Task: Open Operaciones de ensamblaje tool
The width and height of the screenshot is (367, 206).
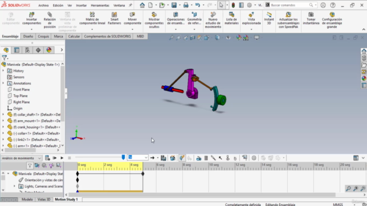Action: point(175,18)
